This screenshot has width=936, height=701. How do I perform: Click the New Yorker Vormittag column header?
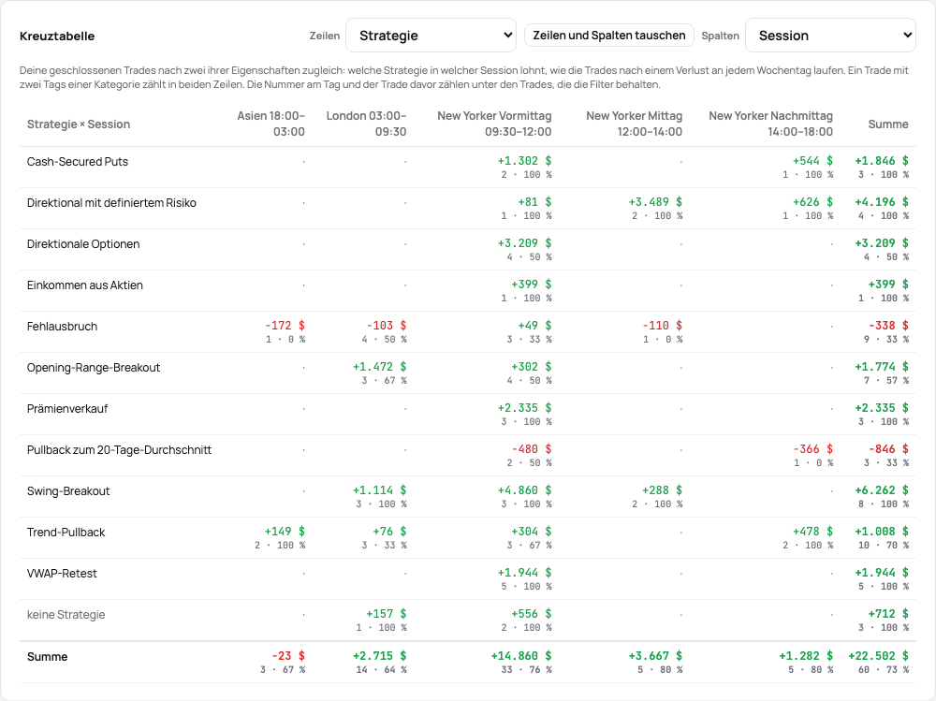tap(494, 124)
